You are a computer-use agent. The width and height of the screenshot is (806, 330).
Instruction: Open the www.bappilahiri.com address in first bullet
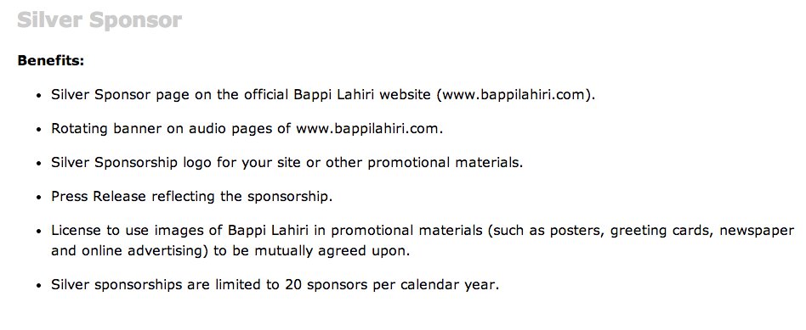tap(514, 95)
